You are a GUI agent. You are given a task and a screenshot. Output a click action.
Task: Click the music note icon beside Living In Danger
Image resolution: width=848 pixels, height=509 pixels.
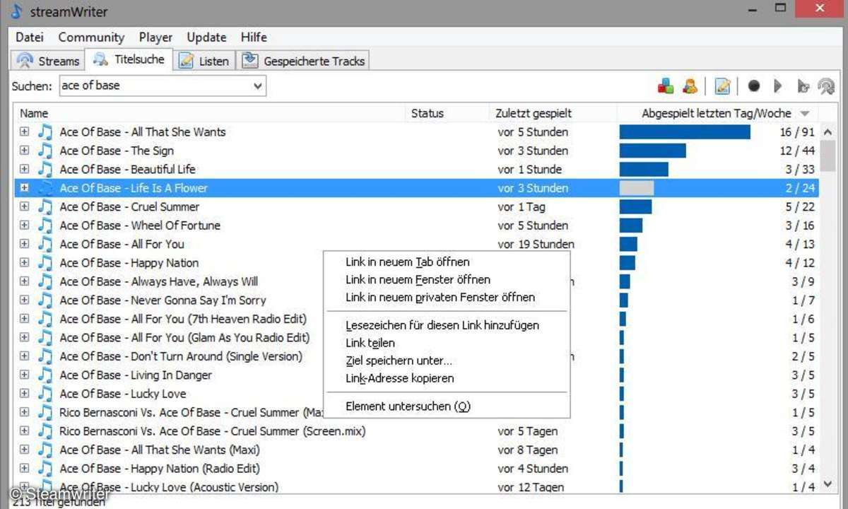45,375
